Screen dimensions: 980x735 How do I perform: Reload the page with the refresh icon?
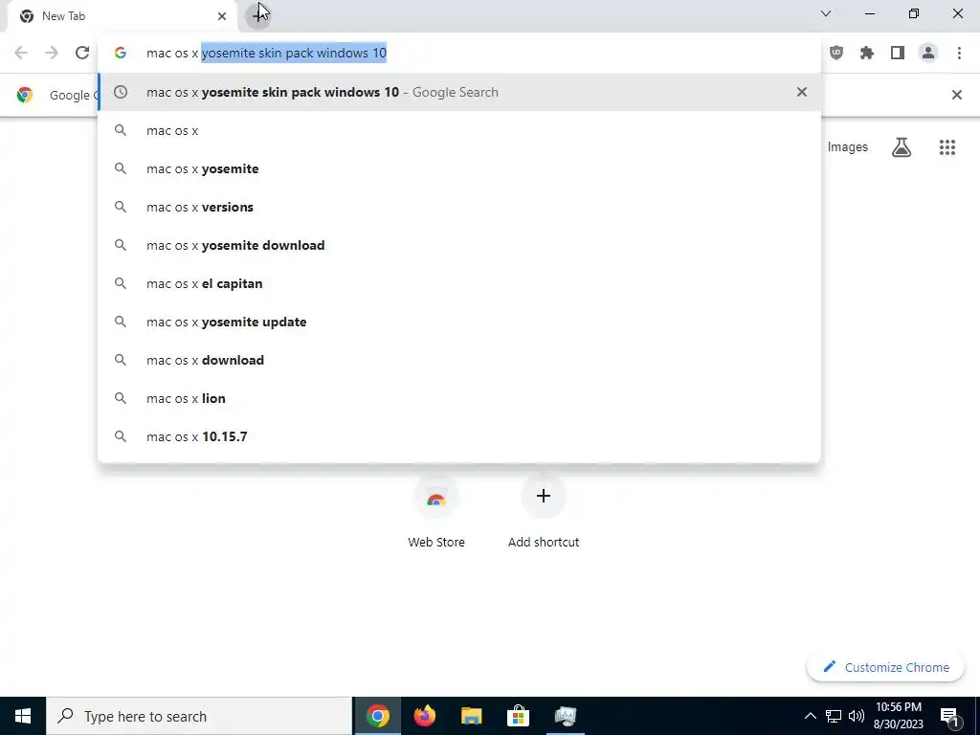82,53
